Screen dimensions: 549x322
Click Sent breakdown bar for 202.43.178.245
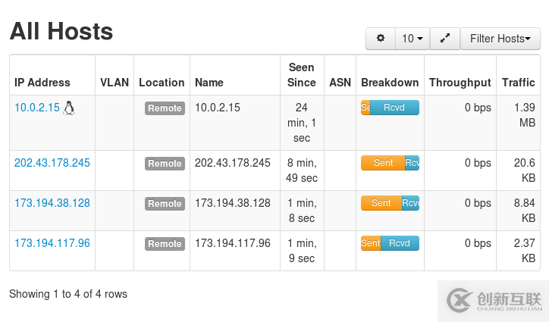(383, 163)
